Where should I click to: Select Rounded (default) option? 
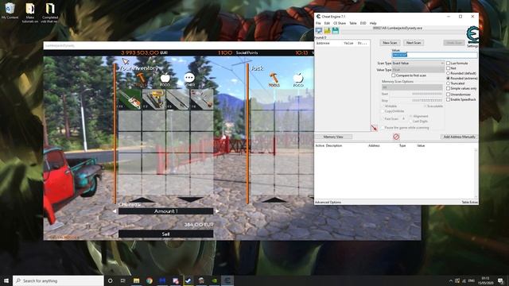(449, 73)
